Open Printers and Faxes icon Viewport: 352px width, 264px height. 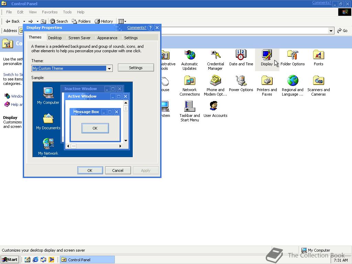click(267, 86)
